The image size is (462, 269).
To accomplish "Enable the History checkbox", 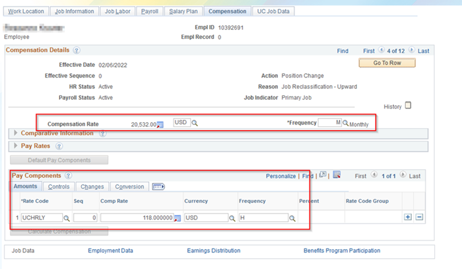I will click(408, 106).
